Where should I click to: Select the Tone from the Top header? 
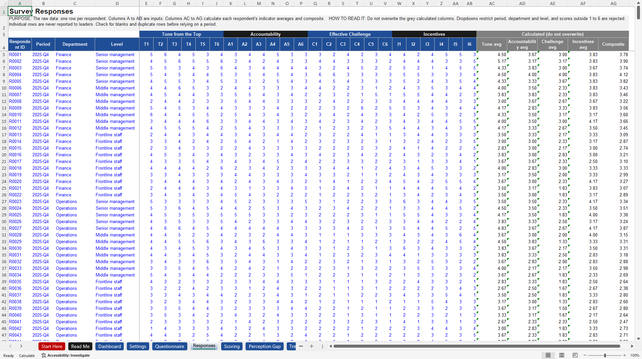pyautogui.click(x=181, y=34)
